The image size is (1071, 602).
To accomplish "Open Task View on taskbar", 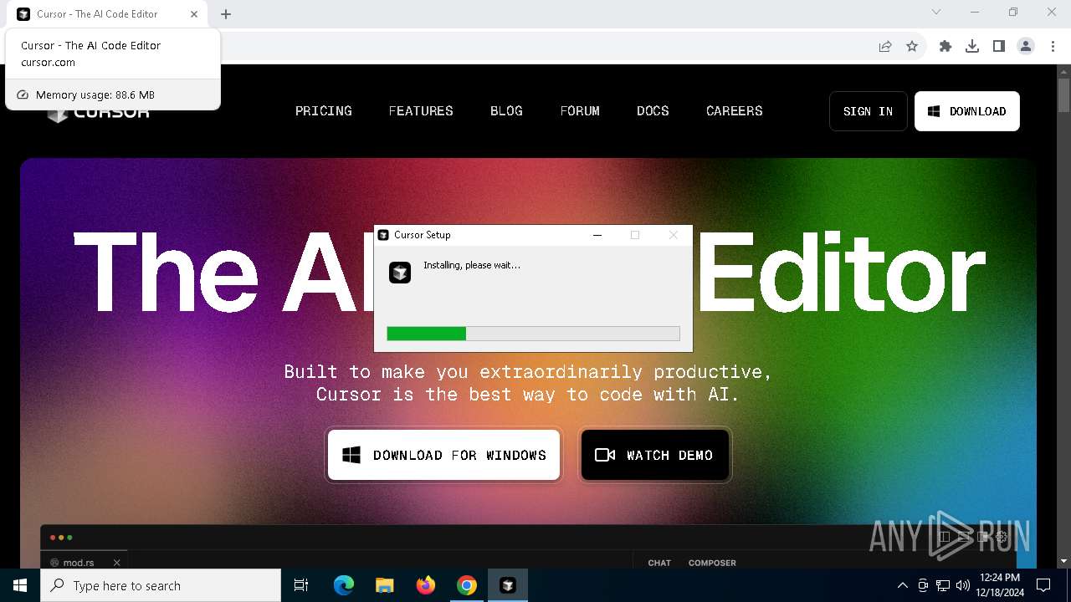I will pyautogui.click(x=302, y=585).
